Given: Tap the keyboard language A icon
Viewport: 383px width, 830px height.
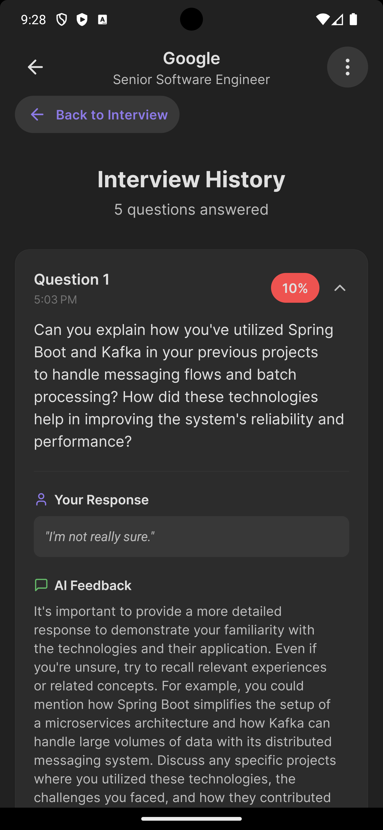Looking at the screenshot, I should 102,20.
